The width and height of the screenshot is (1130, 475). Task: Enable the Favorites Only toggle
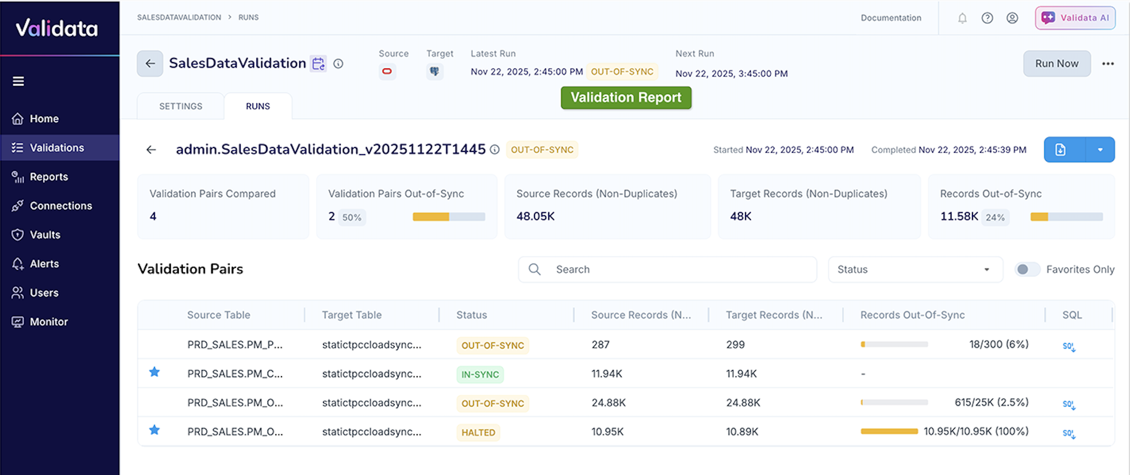tap(1027, 269)
